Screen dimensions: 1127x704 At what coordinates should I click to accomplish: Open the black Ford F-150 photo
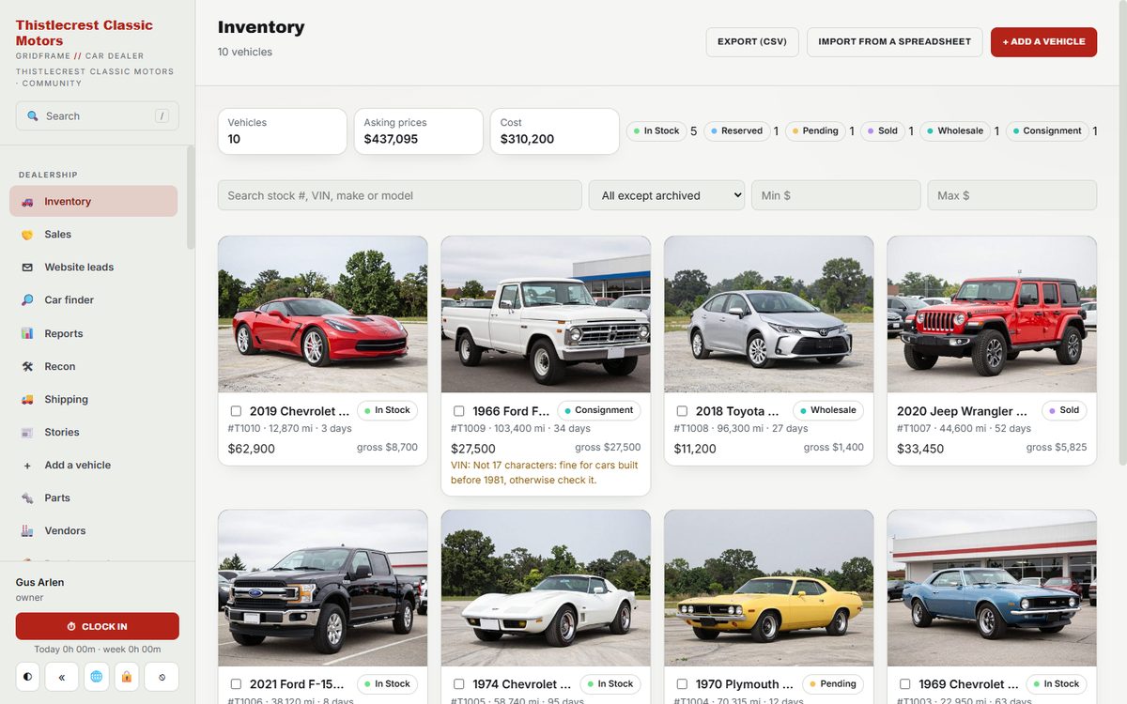(x=323, y=589)
